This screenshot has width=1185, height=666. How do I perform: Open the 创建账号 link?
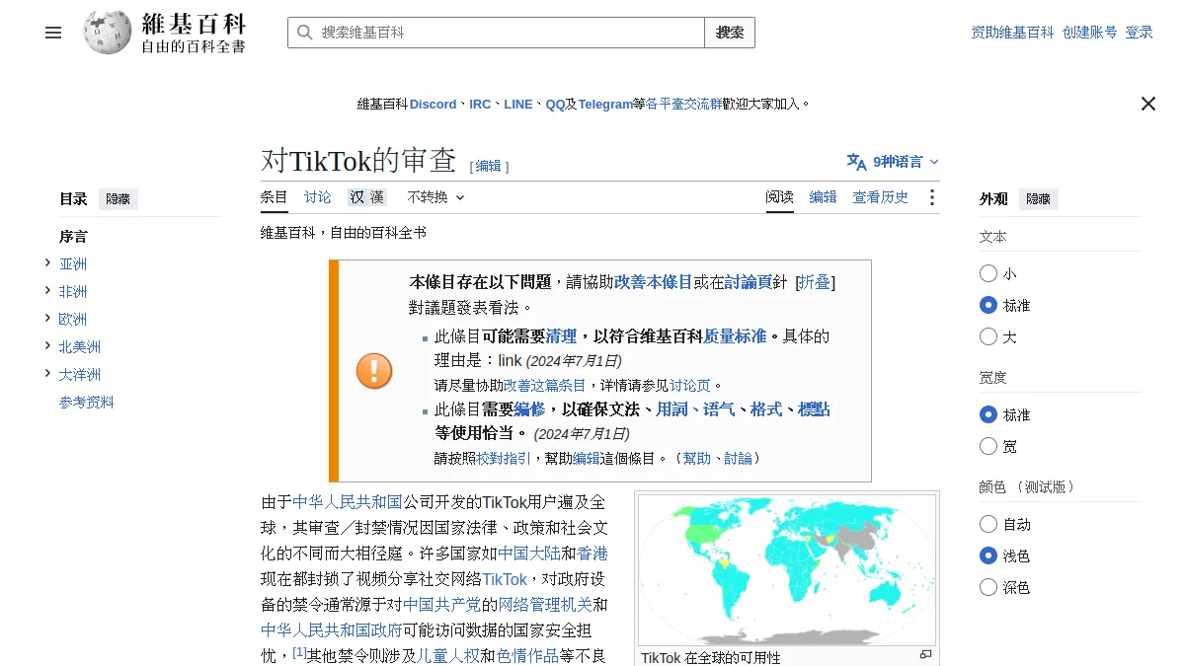click(1089, 33)
